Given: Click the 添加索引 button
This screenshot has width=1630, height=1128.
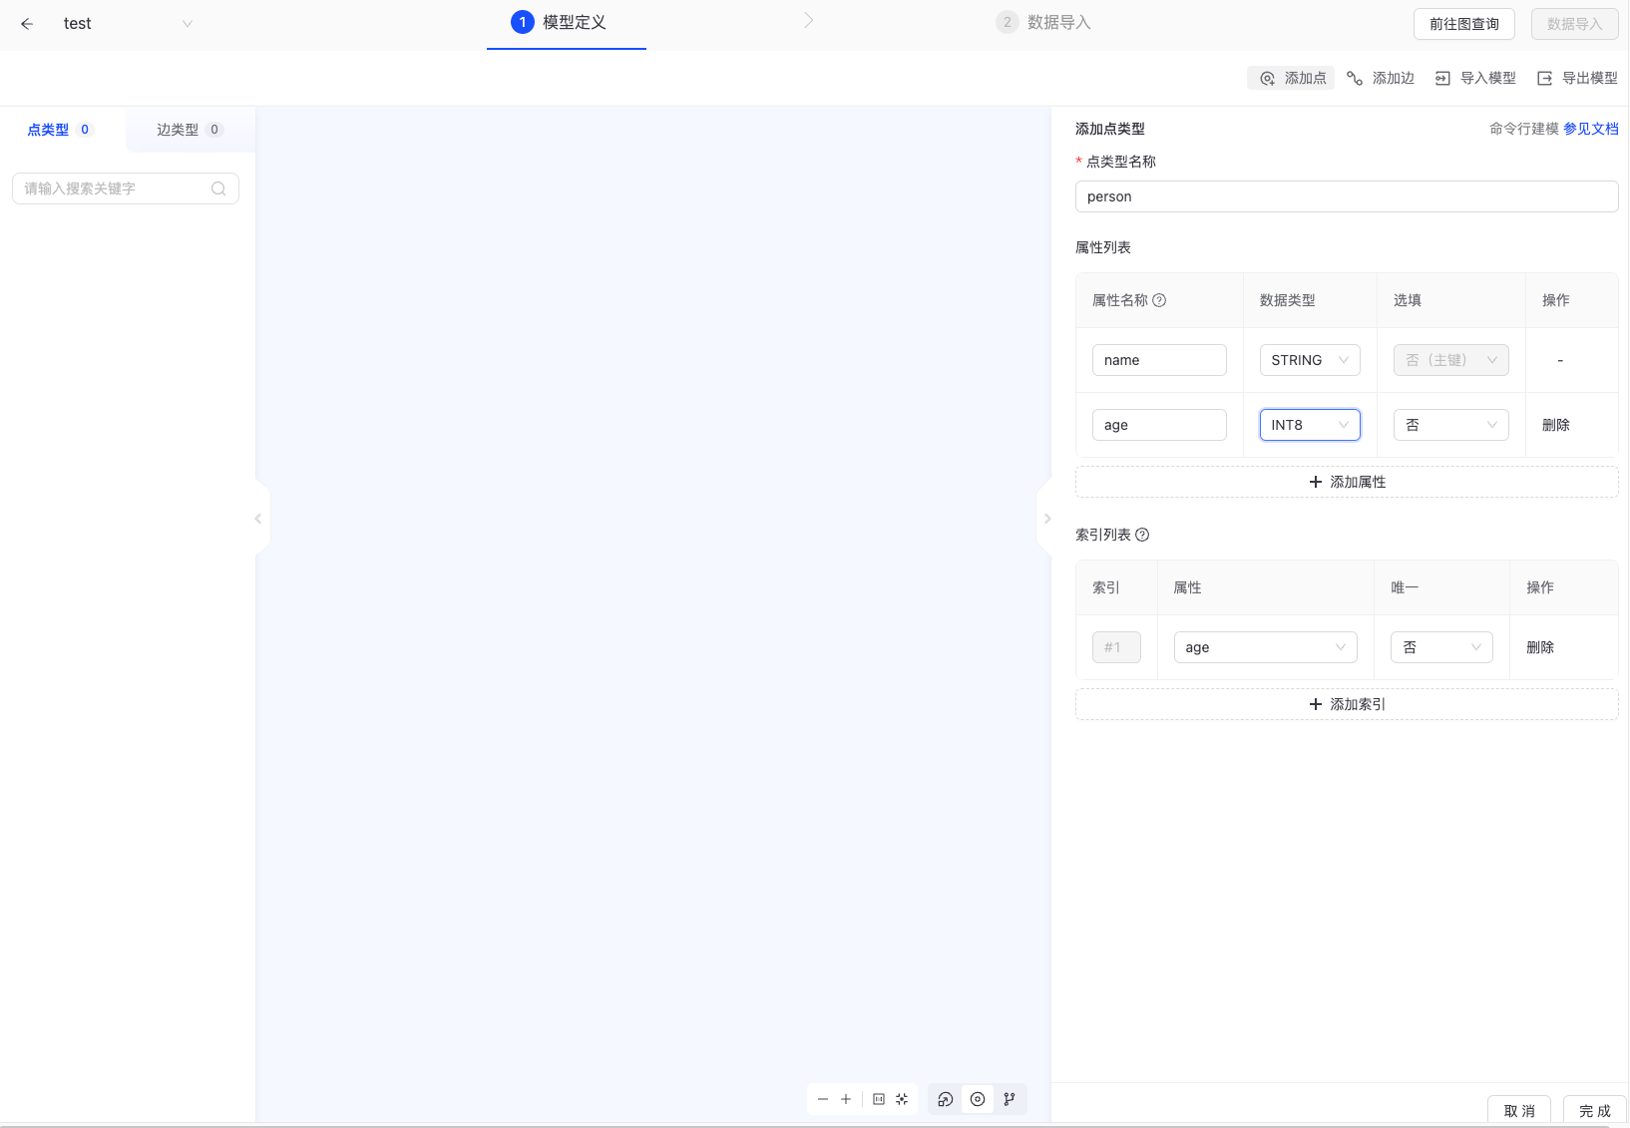Looking at the screenshot, I should click(x=1347, y=704).
